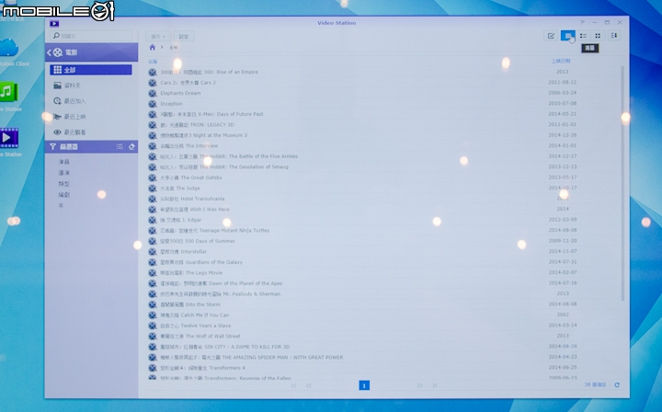Open 500 Days of Summer entry
This screenshot has width=662, height=412.
pos(198,241)
